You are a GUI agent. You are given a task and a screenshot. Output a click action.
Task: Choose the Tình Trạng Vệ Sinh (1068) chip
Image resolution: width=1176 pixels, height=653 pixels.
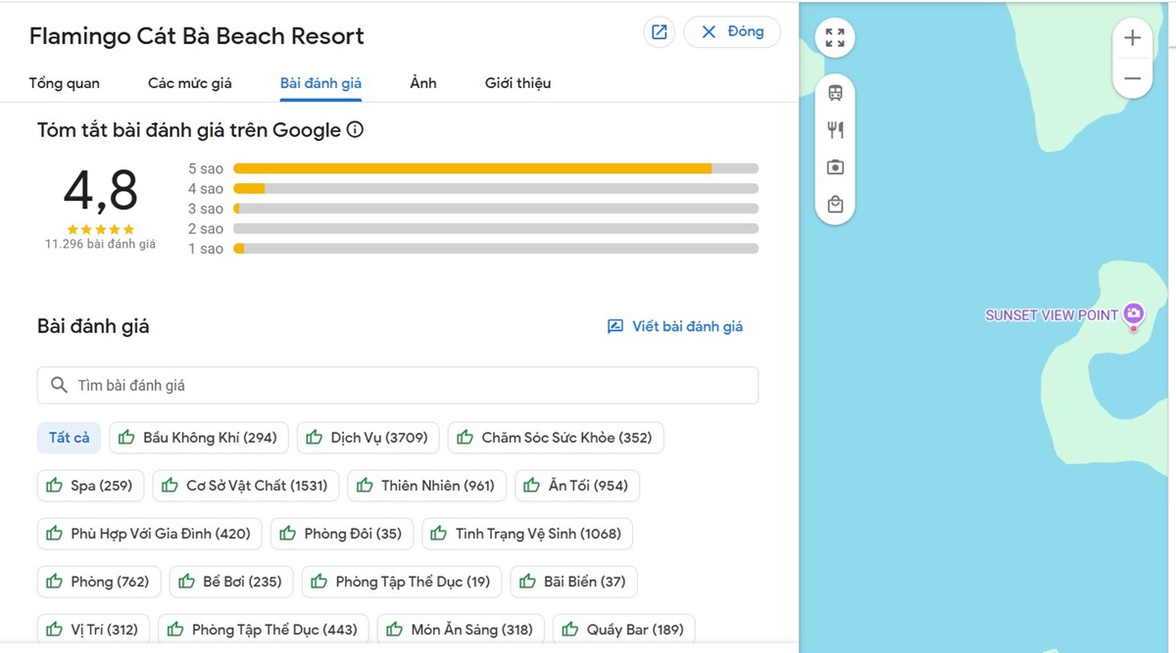(528, 534)
